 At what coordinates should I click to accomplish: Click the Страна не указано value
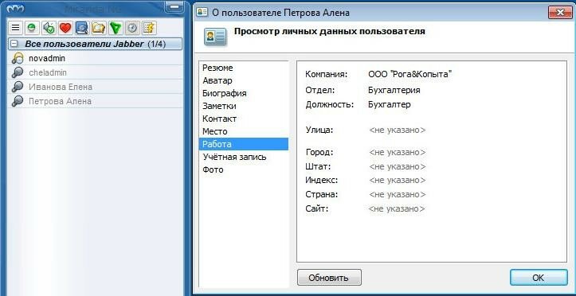pos(397,194)
